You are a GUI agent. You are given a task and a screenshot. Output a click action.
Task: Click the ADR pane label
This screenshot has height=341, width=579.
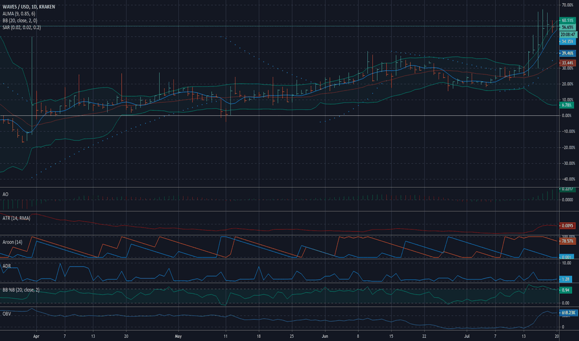[6, 266]
